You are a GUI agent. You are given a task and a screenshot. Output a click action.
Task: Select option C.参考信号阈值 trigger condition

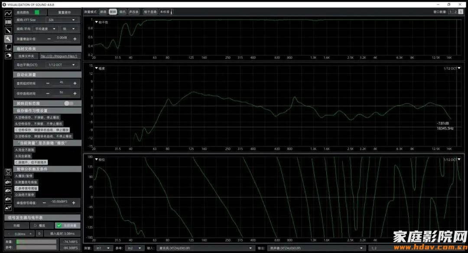[27, 189]
